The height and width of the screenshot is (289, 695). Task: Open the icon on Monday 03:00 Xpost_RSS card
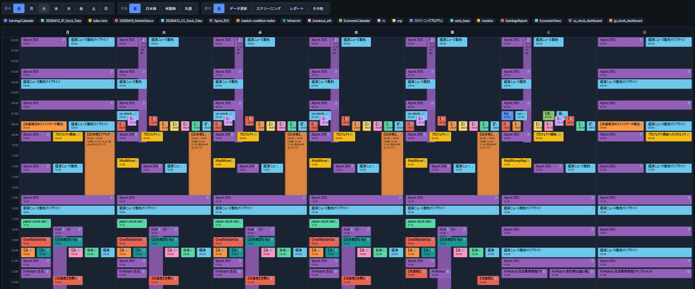[112, 72]
